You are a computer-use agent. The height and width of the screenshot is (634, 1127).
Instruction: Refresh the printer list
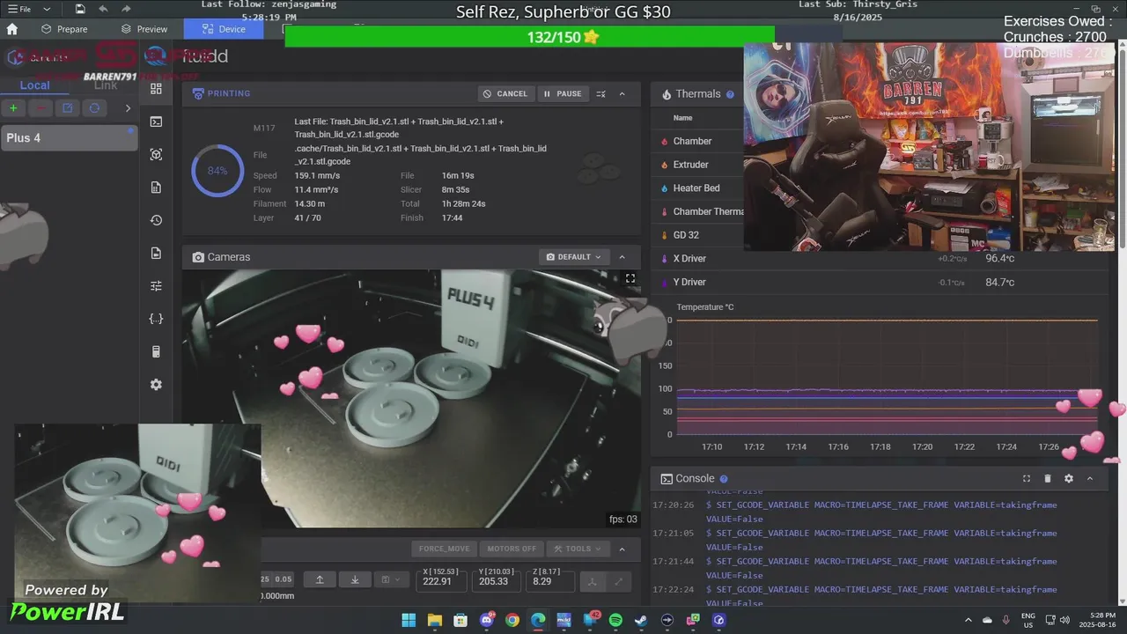coord(94,108)
